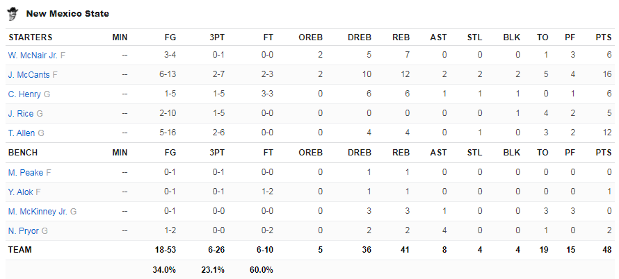Click the 34.0% field goal percentage
This screenshot has width=619, height=279.
click(164, 270)
